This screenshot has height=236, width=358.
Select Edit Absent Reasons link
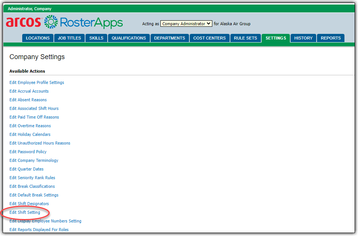pos(28,100)
